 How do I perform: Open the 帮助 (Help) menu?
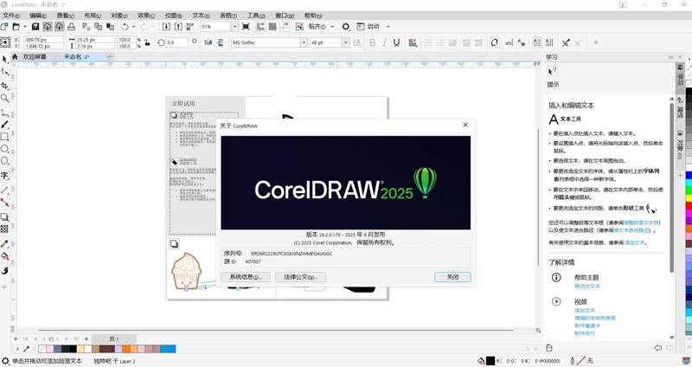[x=313, y=16]
